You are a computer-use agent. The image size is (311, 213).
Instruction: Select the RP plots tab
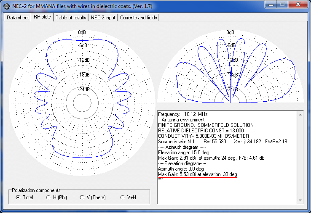click(42, 17)
